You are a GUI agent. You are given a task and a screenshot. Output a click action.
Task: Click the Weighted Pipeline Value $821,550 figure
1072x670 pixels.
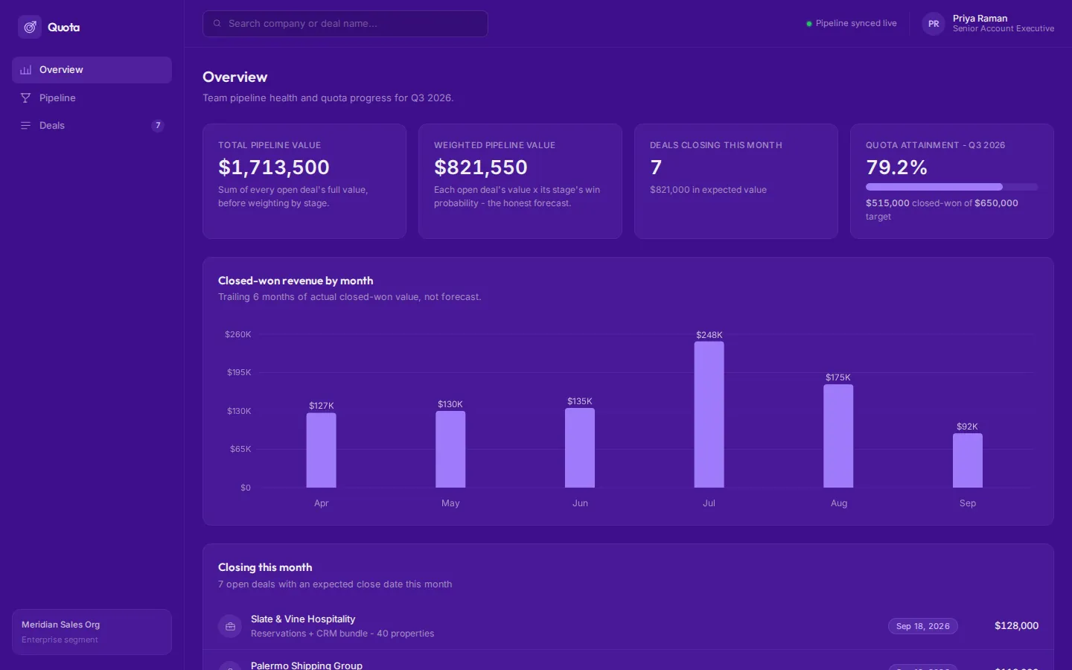[x=481, y=167]
